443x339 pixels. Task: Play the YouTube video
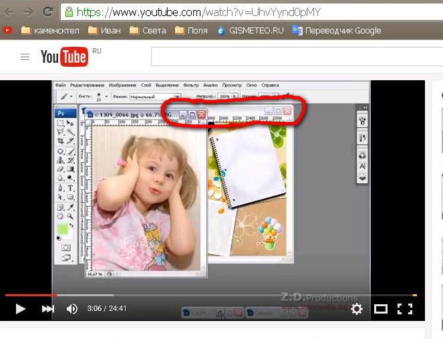pos(20,309)
